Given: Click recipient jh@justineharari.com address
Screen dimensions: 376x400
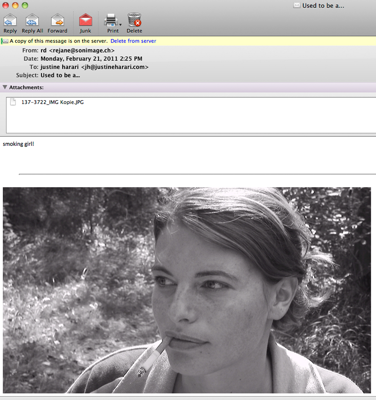Looking at the screenshot, I should pos(115,67).
